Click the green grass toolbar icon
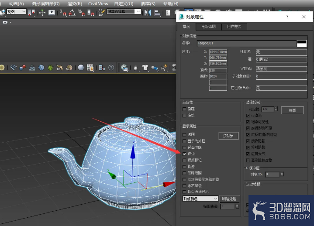Viewport: 314px width, 226px height. pyautogui.click(x=51, y=68)
